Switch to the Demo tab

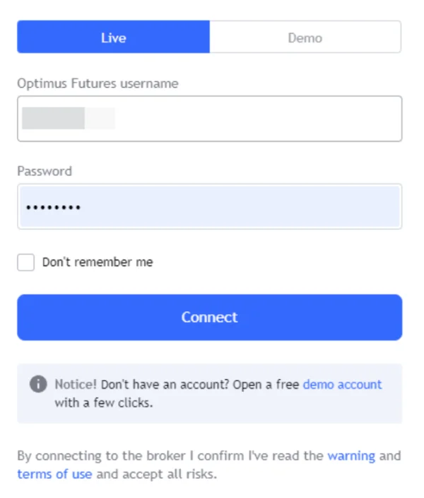click(305, 37)
